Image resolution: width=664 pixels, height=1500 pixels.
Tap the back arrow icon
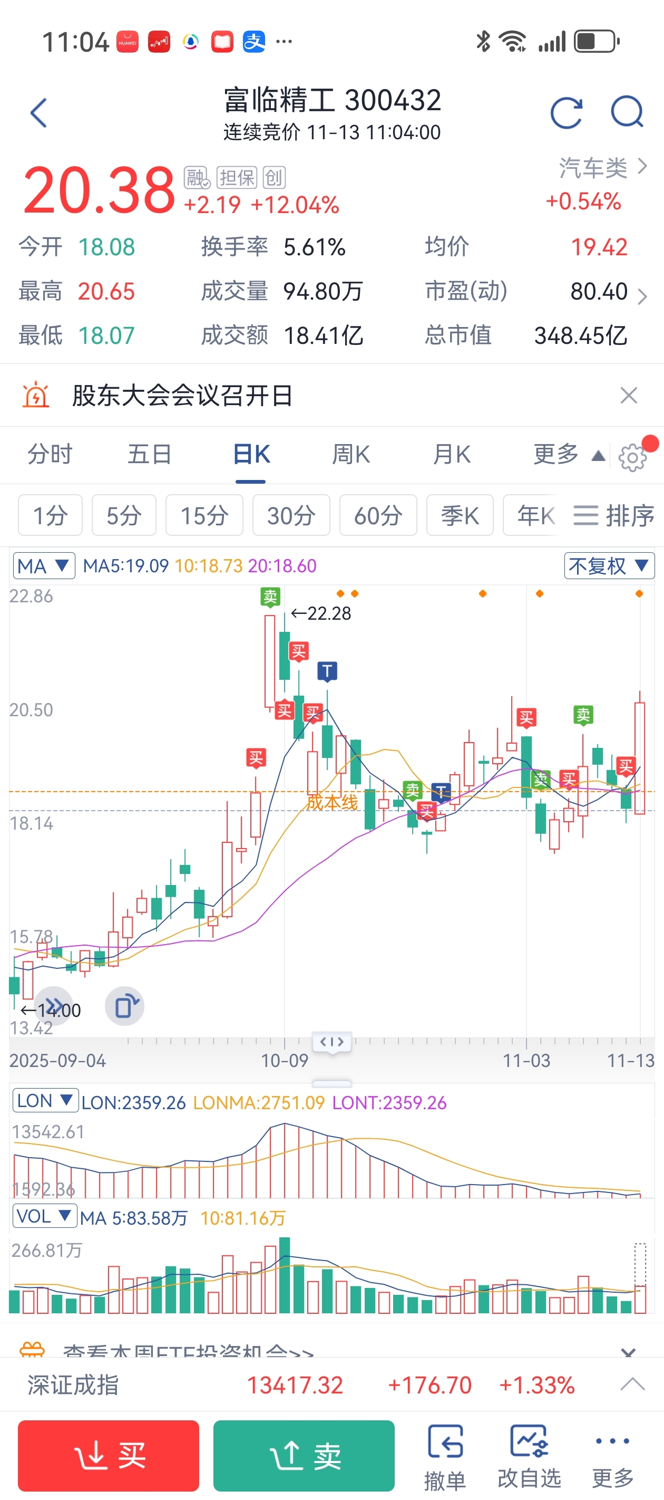pos(38,112)
